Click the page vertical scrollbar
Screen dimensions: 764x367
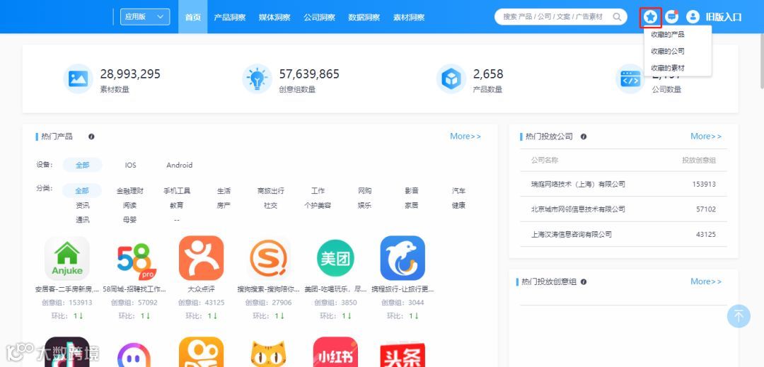(761, 63)
